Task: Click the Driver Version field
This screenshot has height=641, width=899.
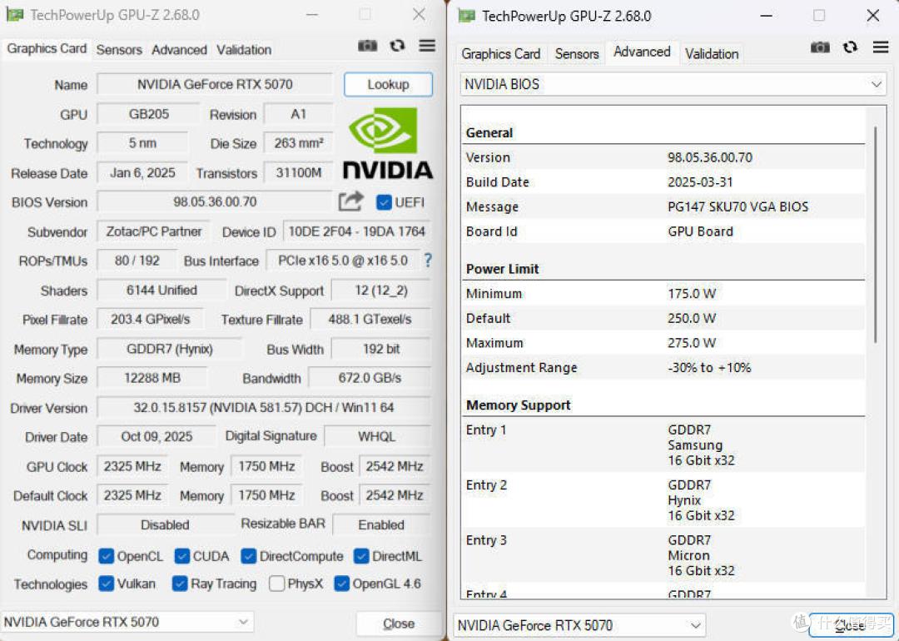Action: point(264,408)
